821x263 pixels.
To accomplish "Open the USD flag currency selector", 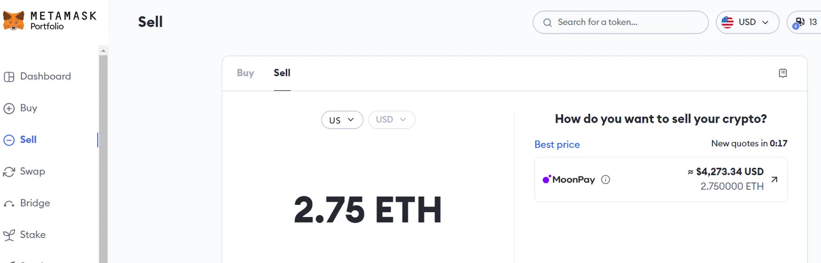I will coord(747,22).
